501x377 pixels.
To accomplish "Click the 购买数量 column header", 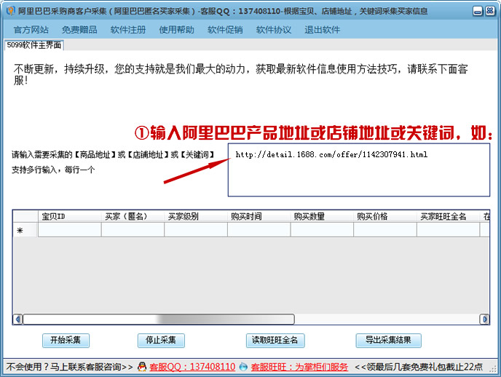I will tap(322, 216).
